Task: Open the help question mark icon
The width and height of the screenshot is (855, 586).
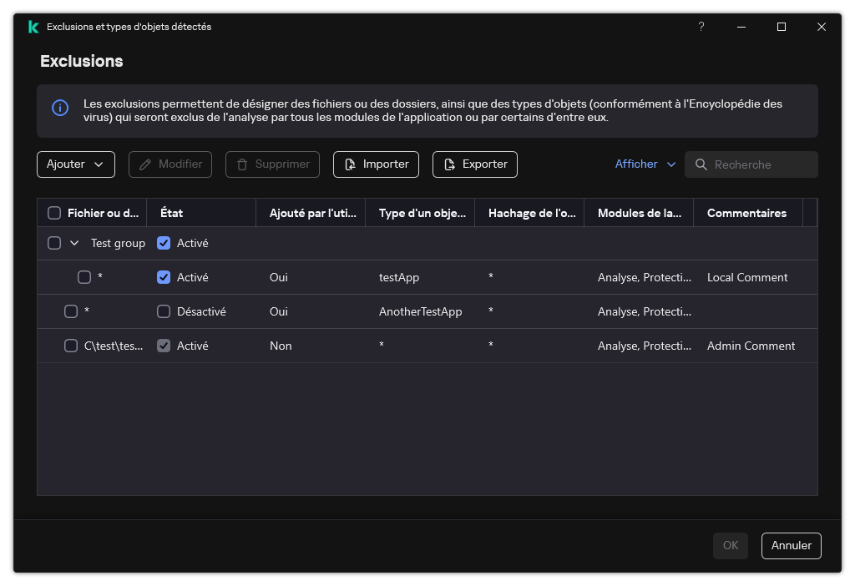Action: pyautogui.click(x=701, y=27)
